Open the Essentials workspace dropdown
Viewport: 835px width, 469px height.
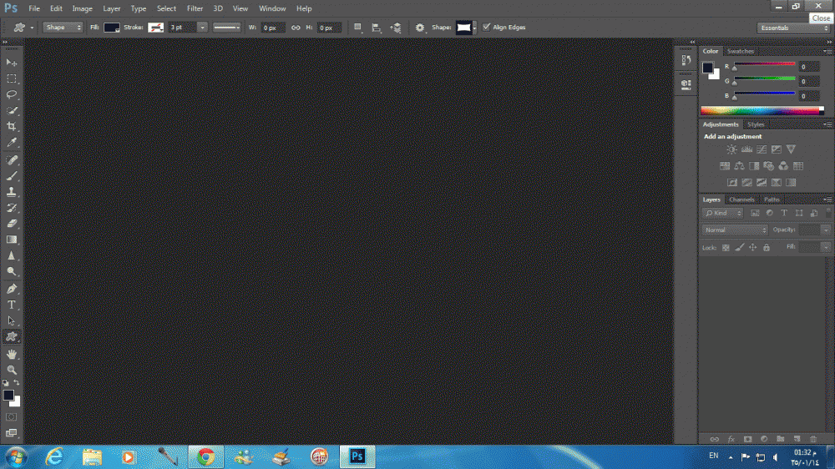pos(793,28)
